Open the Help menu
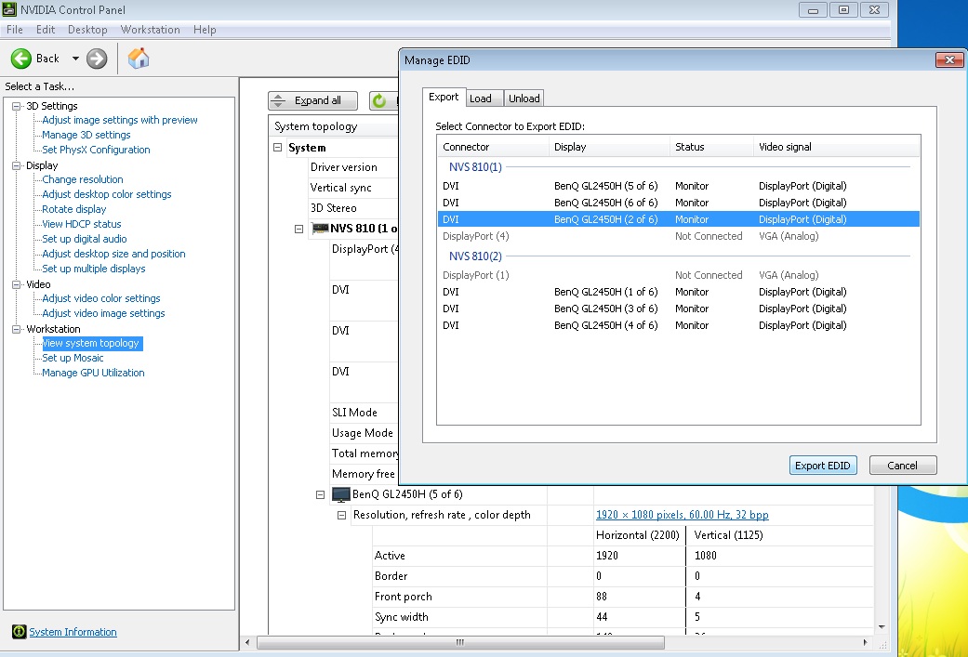The image size is (968, 657). point(205,30)
